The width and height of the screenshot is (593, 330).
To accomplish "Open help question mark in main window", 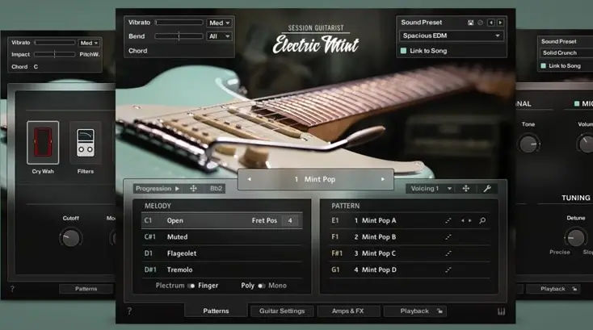I will [129, 311].
